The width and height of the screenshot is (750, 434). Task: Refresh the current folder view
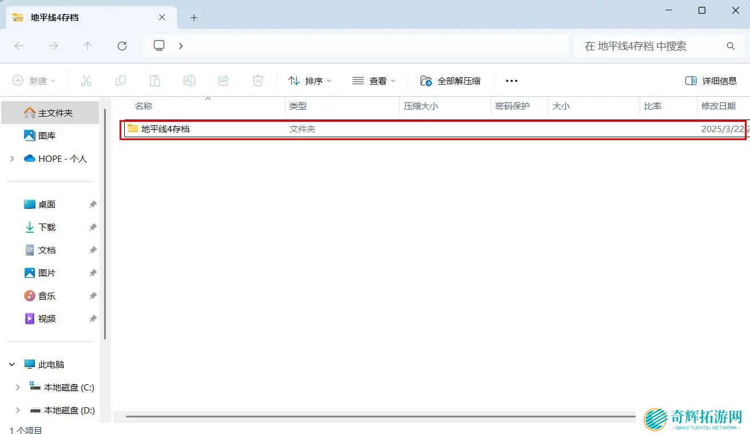pos(122,46)
